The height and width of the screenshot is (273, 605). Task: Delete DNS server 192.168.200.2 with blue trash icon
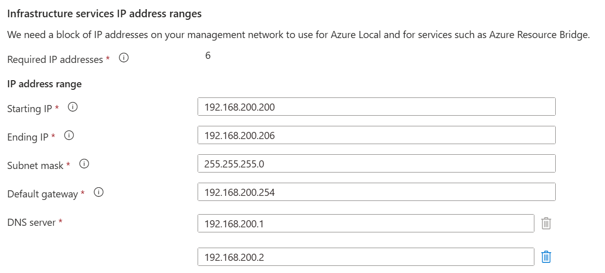546,257
